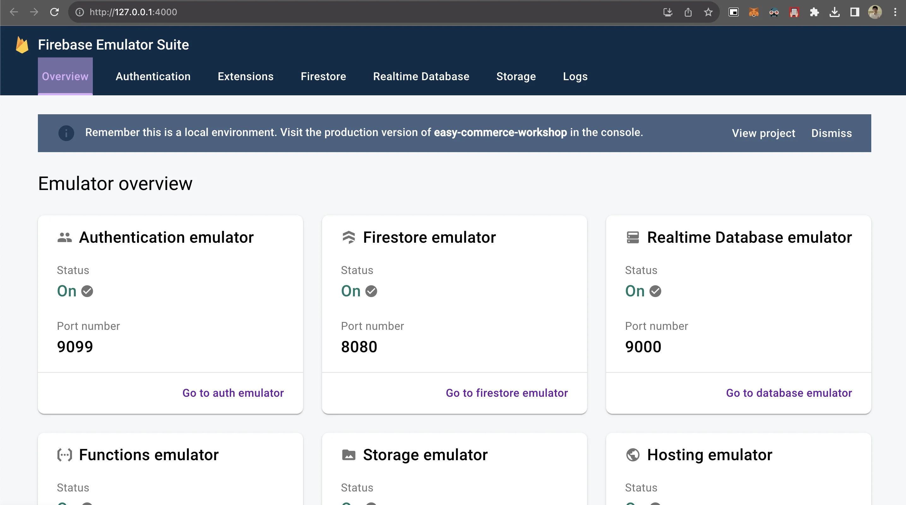Open the MetaMask fox extension
Image resolution: width=906 pixels, height=505 pixels.
754,12
